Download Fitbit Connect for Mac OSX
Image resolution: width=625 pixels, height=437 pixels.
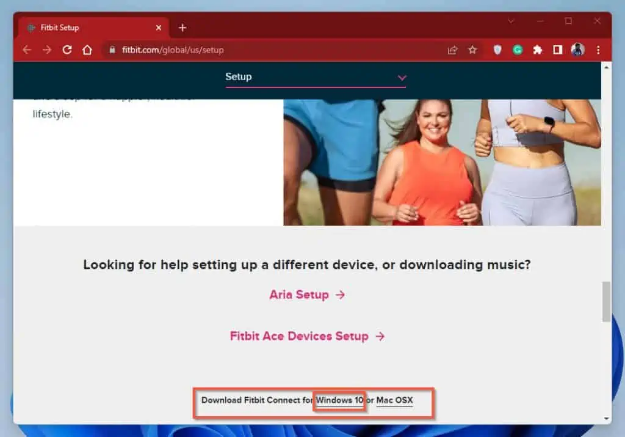click(395, 400)
